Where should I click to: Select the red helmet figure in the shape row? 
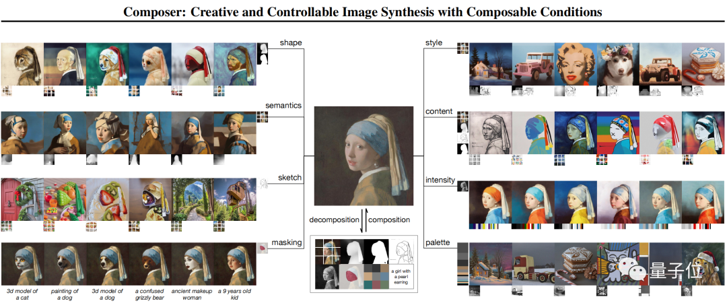click(x=193, y=64)
